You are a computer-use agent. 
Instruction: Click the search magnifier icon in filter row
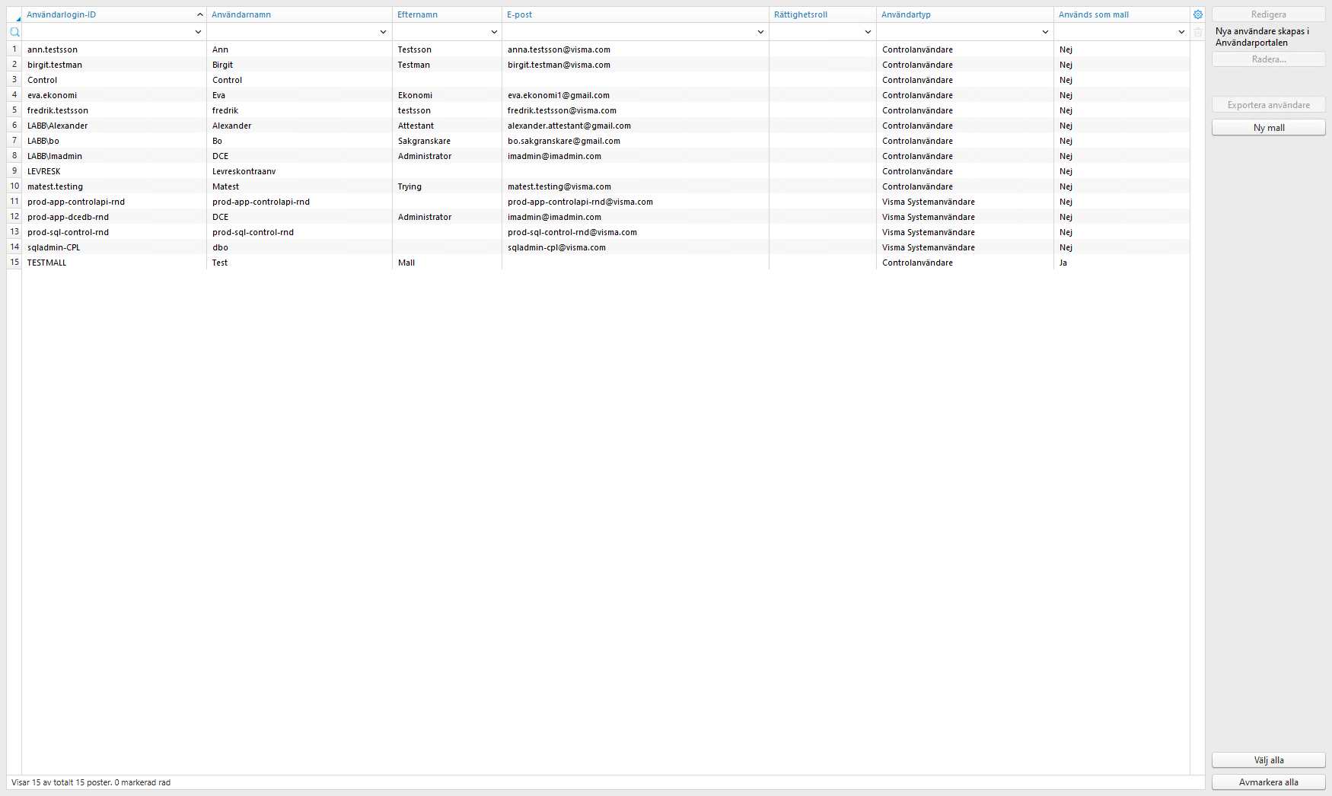[14, 31]
